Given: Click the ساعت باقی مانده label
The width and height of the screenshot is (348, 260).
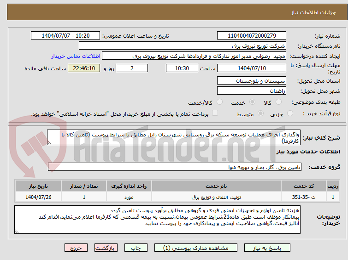Looking at the screenshot, I should tap(45, 68).
